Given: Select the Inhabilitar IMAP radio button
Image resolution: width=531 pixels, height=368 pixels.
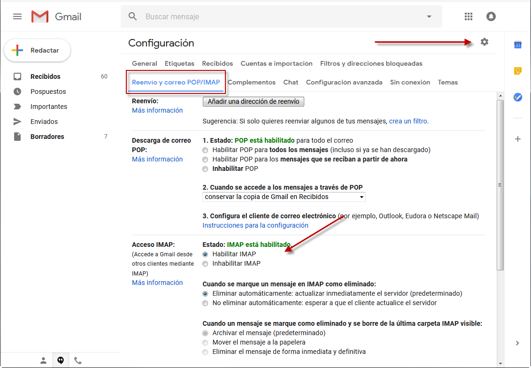Looking at the screenshot, I should [205, 264].
